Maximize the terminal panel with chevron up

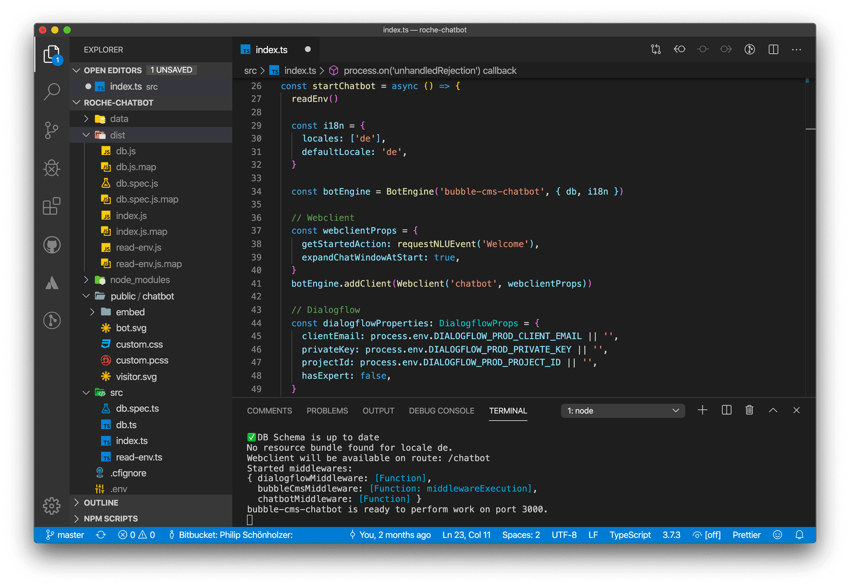pyautogui.click(x=773, y=410)
